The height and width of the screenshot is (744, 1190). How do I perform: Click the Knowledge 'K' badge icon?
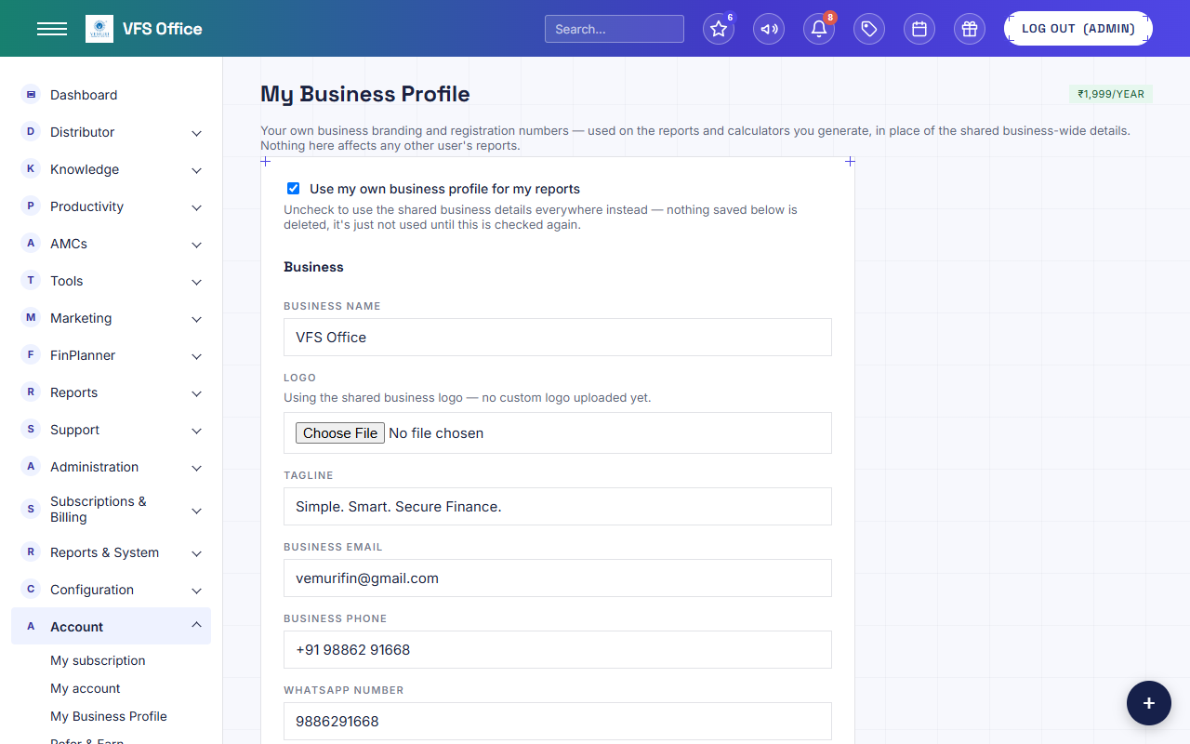tap(31, 168)
